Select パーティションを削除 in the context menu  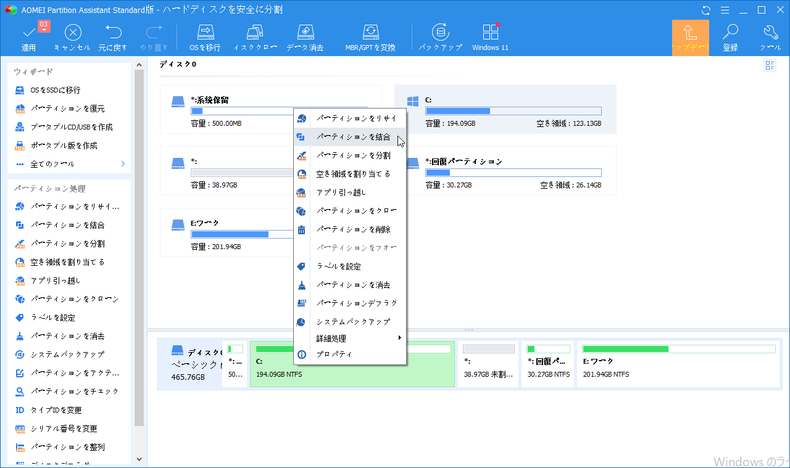coord(350,229)
